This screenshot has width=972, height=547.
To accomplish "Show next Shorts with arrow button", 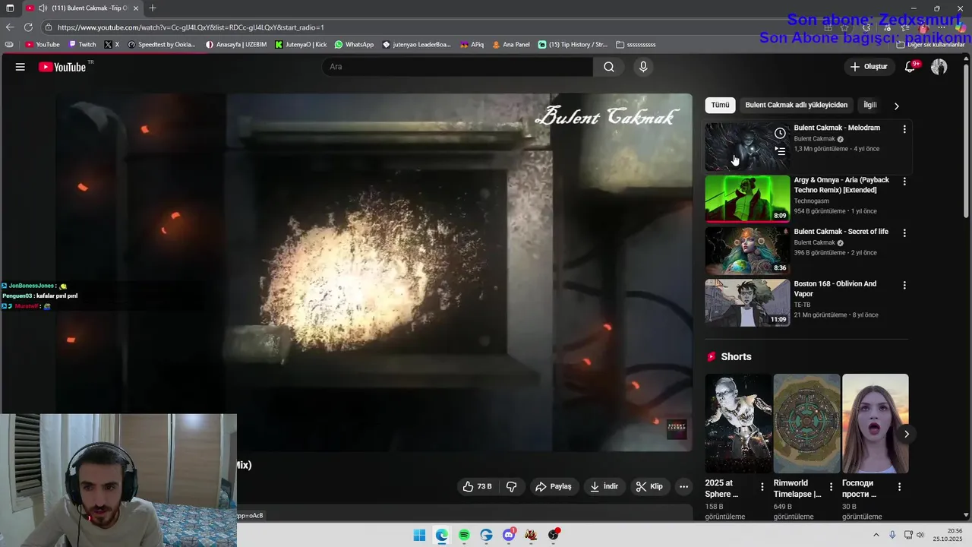I will tap(906, 434).
